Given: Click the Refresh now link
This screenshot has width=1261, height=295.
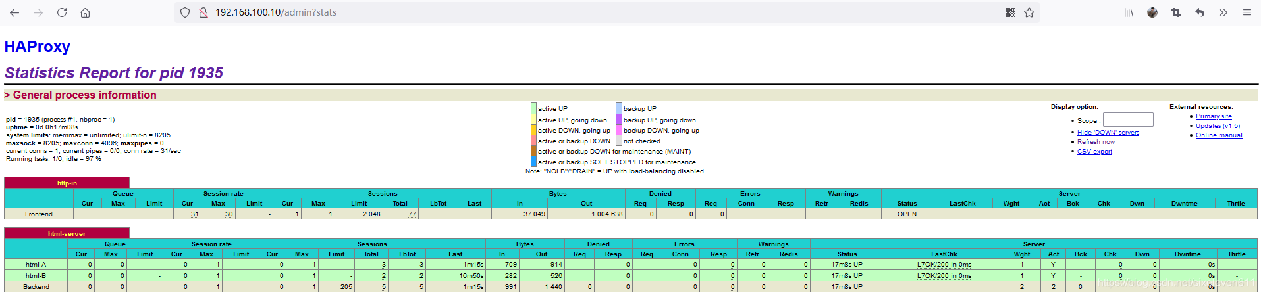Looking at the screenshot, I should pyautogui.click(x=1096, y=142).
